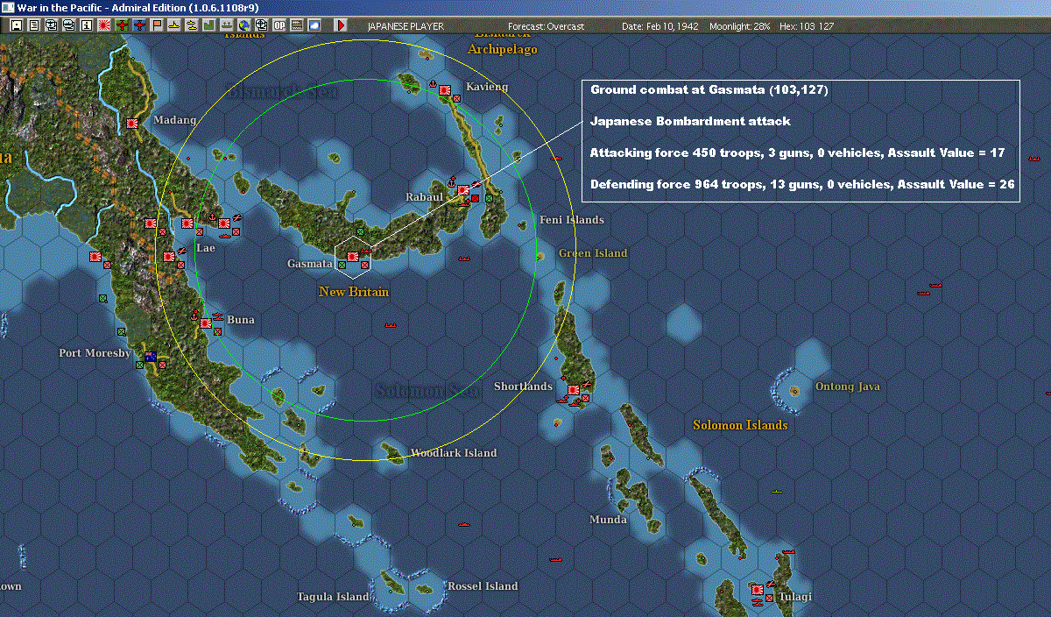Click the 'Defending force 964 troops' line

click(x=801, y=184)
